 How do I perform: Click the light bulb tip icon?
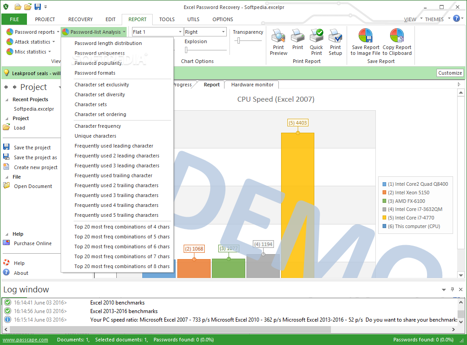coord(7,73)
